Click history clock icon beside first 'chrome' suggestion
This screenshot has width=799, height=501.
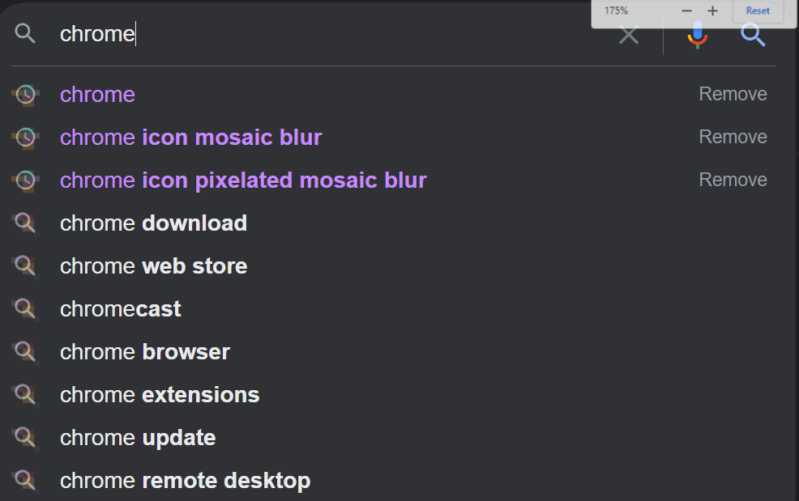(26, 95)
